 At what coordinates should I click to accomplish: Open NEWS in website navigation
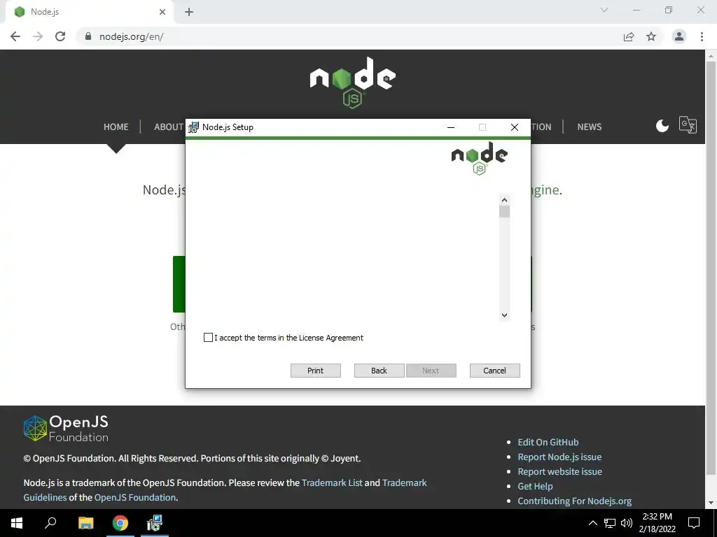coord(590,127)
